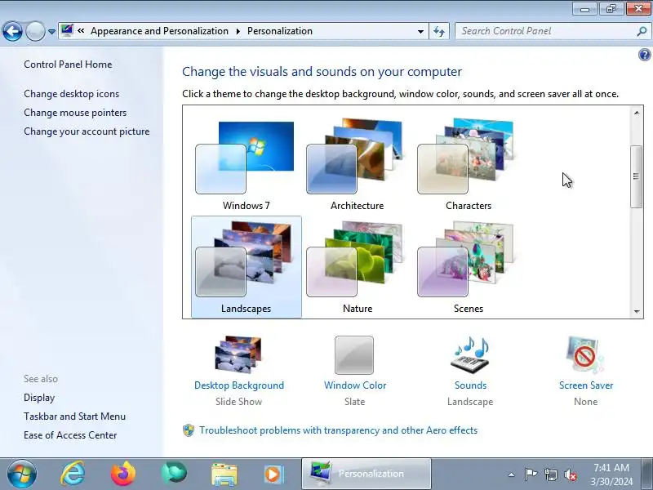
Task: Click the Personalization breadcrumb
Action: [280, 31]
